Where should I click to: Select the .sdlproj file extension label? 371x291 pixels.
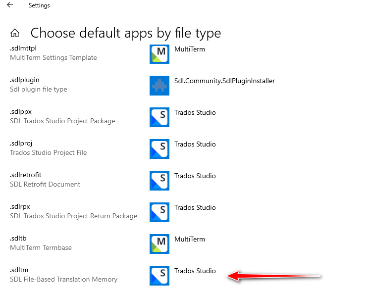tap(21, 144)
